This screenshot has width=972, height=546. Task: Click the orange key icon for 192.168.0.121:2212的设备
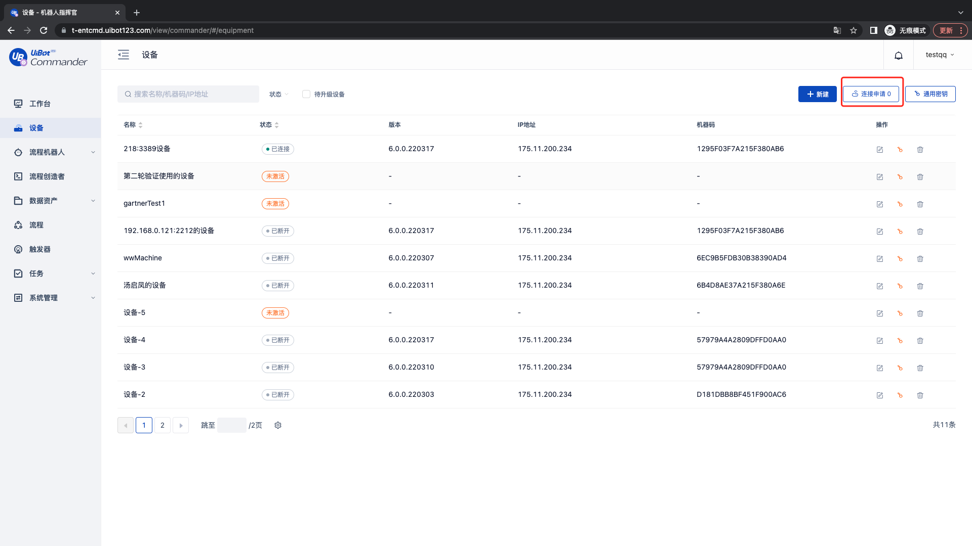click(900, 232)
